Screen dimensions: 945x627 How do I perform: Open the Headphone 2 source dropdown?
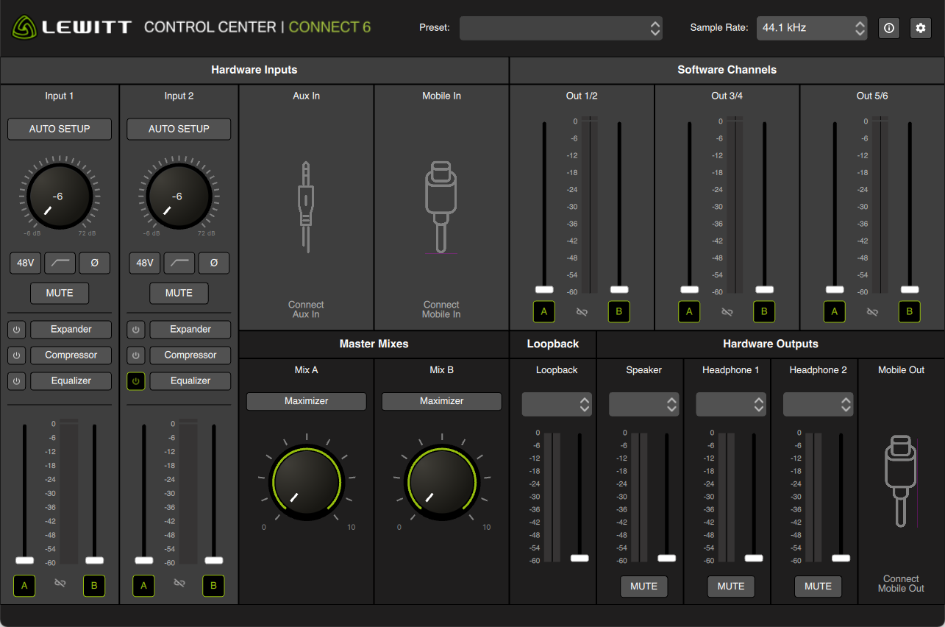click(818, 404)
